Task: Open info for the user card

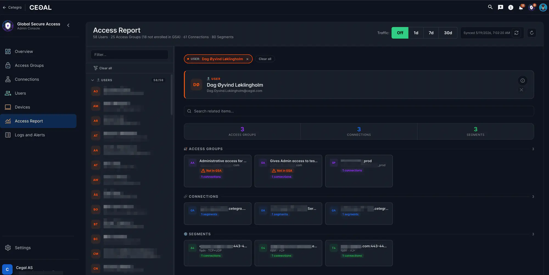Action: [x=522, y=81]
